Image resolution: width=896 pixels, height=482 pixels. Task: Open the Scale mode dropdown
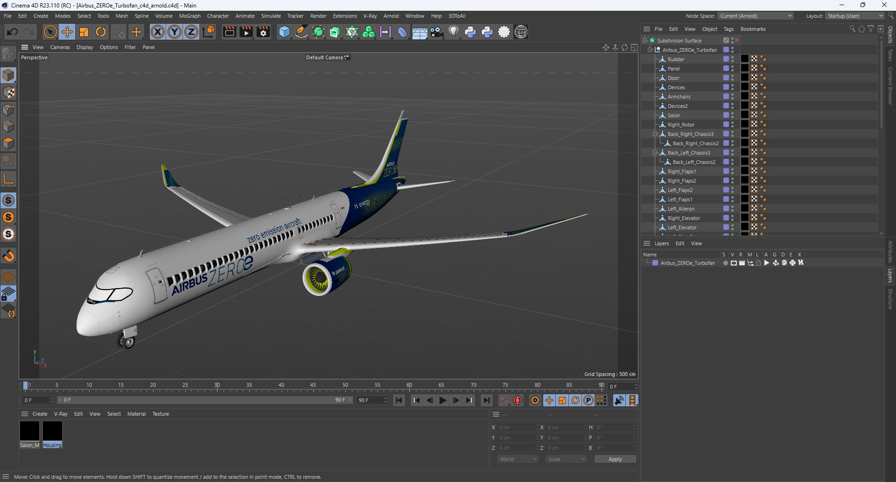[566, 459]
